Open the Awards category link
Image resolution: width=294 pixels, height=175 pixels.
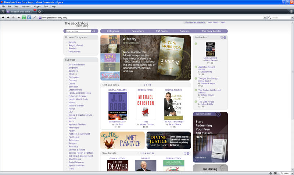72,42
